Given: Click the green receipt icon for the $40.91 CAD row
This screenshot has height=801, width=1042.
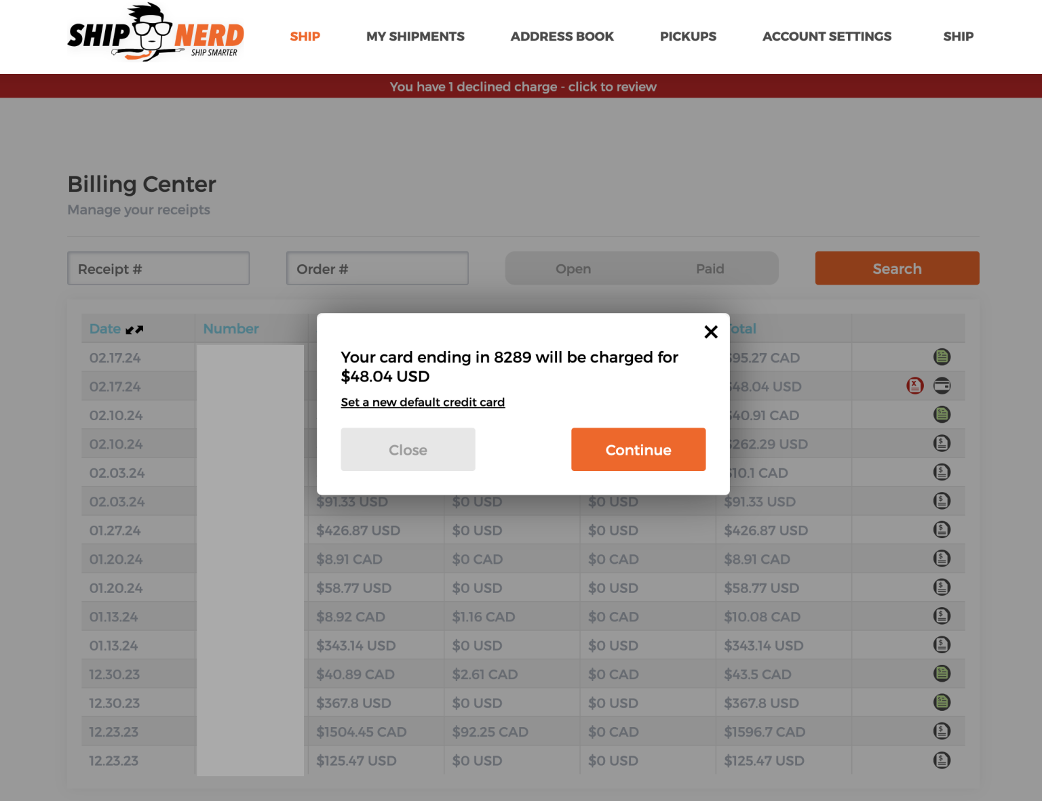Looking at the screenshot, I should coord(942,414).
